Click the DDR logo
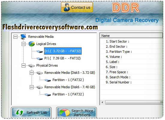 point(126,7)
